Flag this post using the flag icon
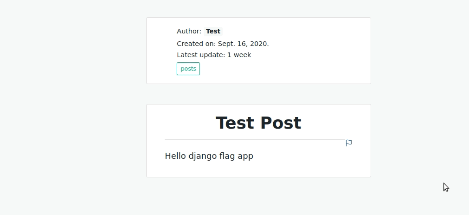The height and width of the screenshot is (215, 469). tap(349, 143)
